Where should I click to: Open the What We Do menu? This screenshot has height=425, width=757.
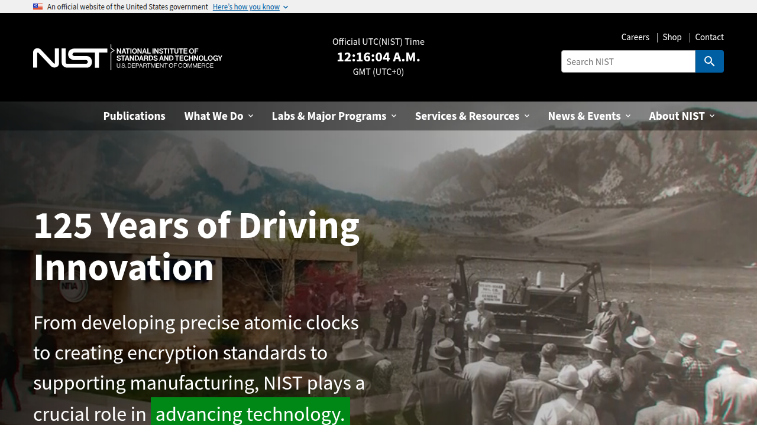219,116
